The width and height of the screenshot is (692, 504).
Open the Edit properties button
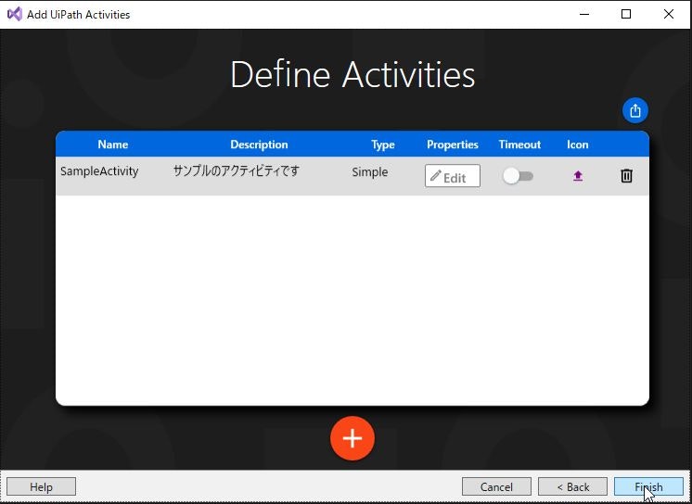click(x=453, y=176)
